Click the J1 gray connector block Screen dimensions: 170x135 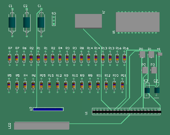pos(88,21)
